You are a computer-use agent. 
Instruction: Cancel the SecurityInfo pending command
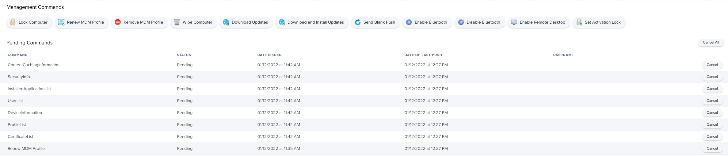[x=712, y=77]
